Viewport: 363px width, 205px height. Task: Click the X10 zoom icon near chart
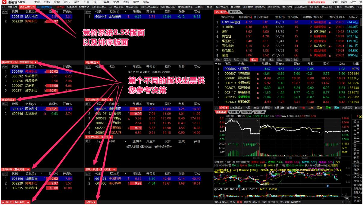tap(343, 194)
